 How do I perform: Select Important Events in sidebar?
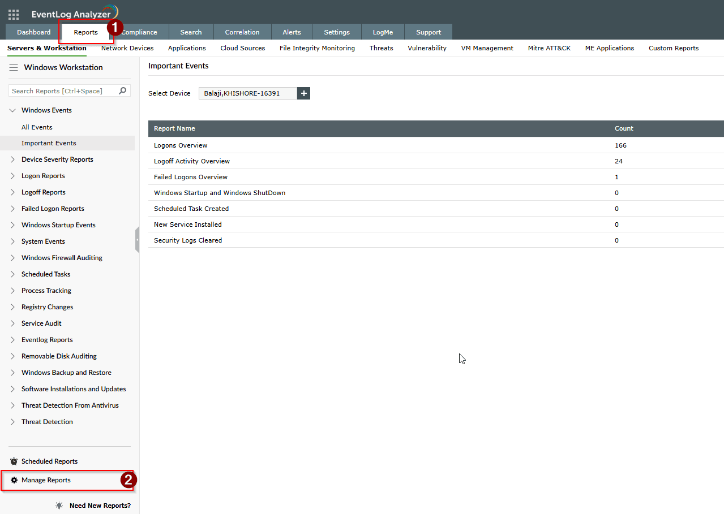[x=67, y=143]
